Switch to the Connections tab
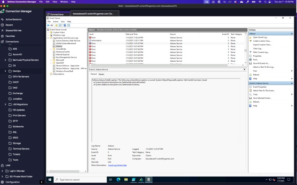Screen dimensions: 297x185 pyautogui.click(x=58, y=14)
